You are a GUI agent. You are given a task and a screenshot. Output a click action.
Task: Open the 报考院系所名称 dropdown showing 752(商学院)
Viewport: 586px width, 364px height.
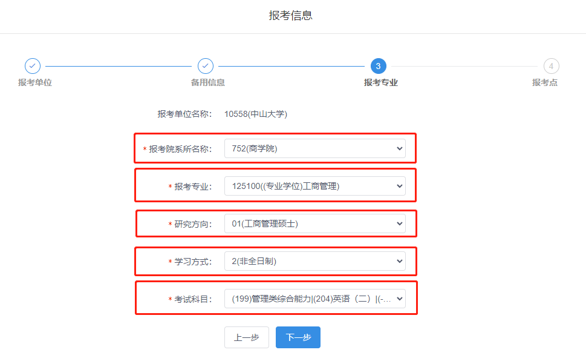coord(314,148)
